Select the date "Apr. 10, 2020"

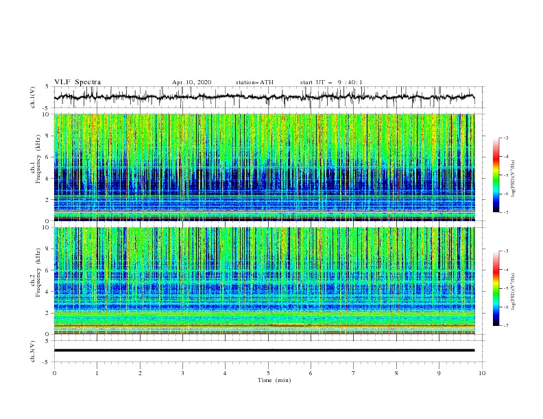191,82
